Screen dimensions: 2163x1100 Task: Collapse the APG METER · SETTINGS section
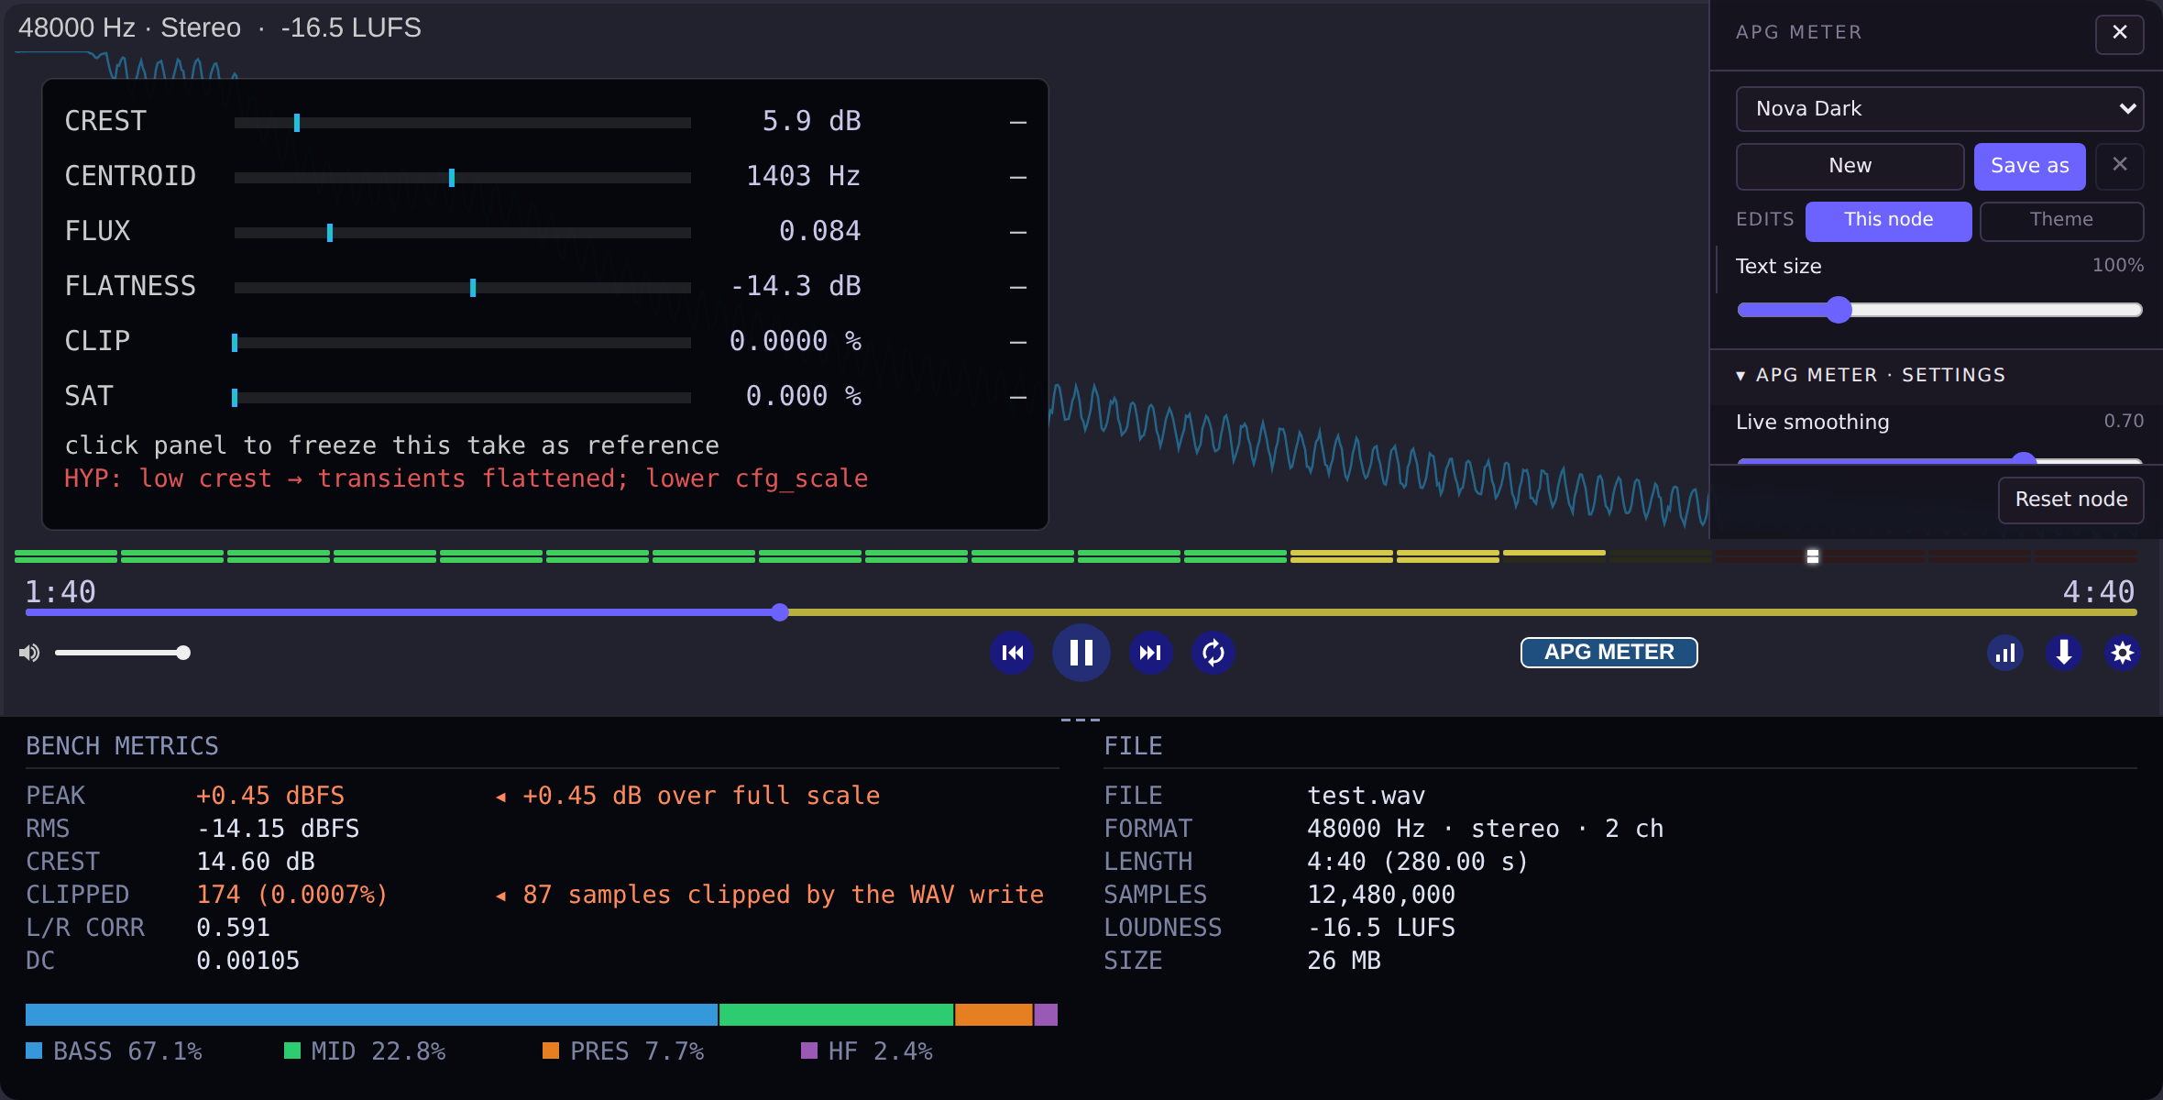(x=1871, y=375)
